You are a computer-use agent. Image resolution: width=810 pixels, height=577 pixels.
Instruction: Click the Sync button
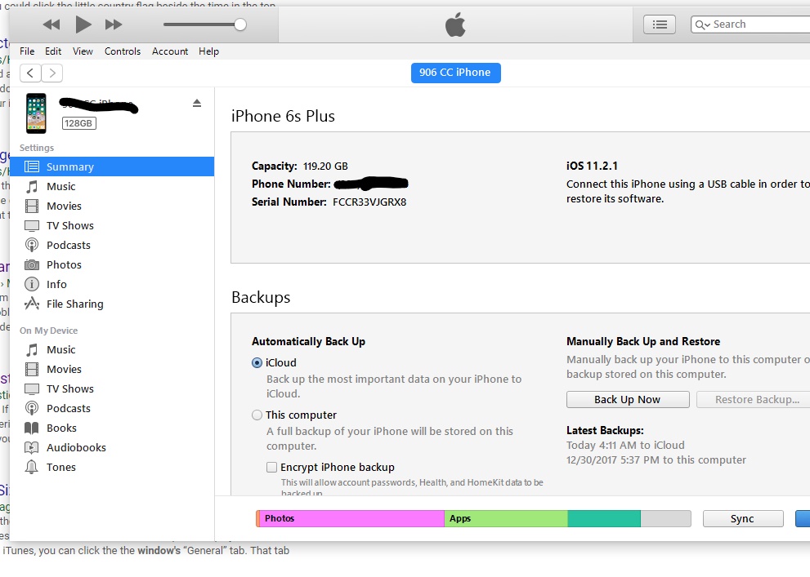click(x=743, y=519)
